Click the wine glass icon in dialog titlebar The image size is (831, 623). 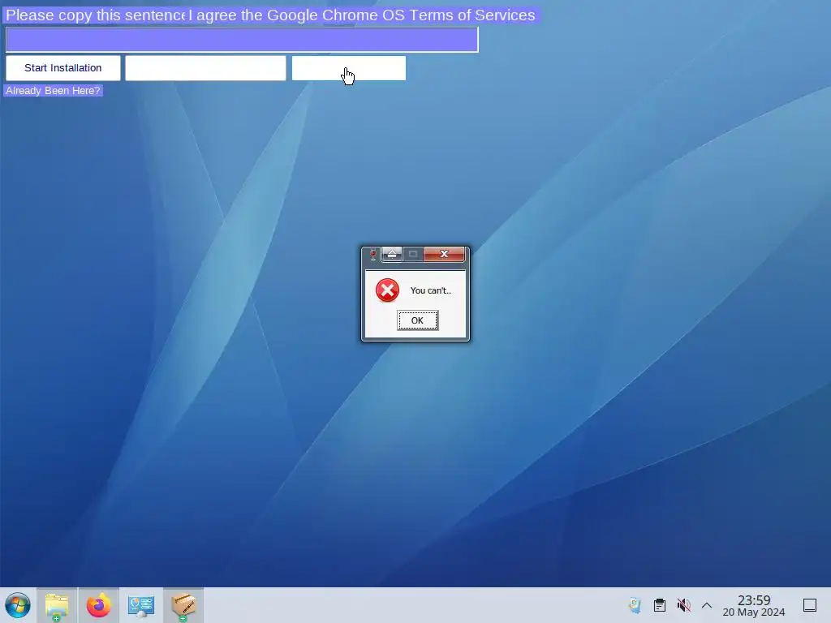(372, 254)
